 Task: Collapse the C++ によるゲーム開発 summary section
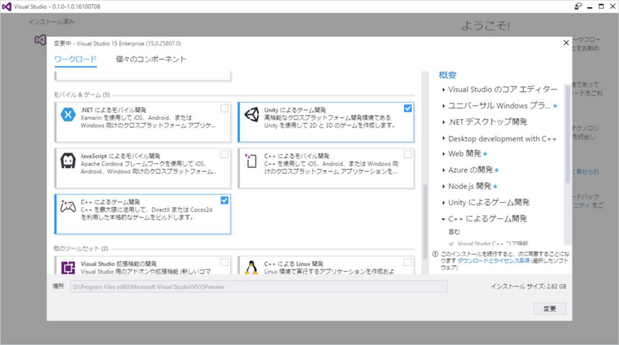click(444, 219)
